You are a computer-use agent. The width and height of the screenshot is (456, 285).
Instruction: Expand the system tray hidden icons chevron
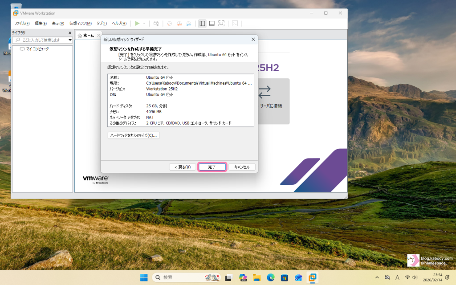click(x=377, y=277)
